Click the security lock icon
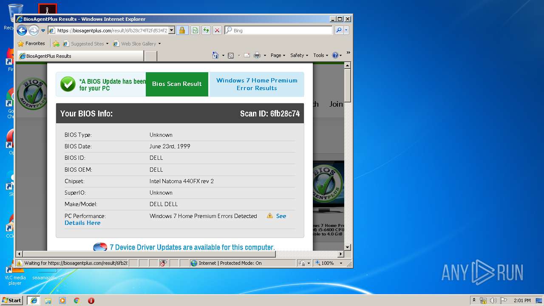 [x=182, y=30]
